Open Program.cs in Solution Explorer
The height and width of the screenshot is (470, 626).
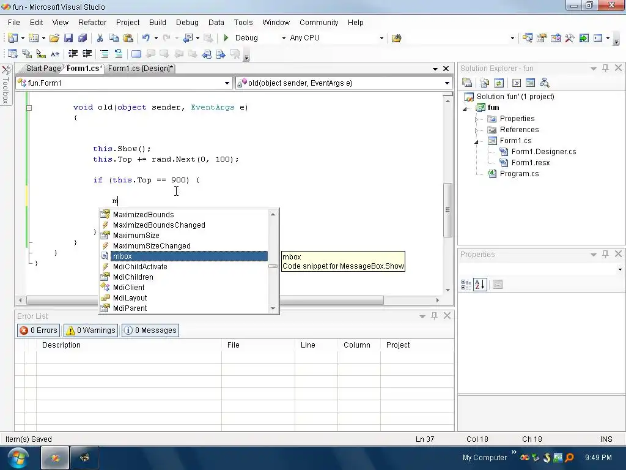[519, 173]
